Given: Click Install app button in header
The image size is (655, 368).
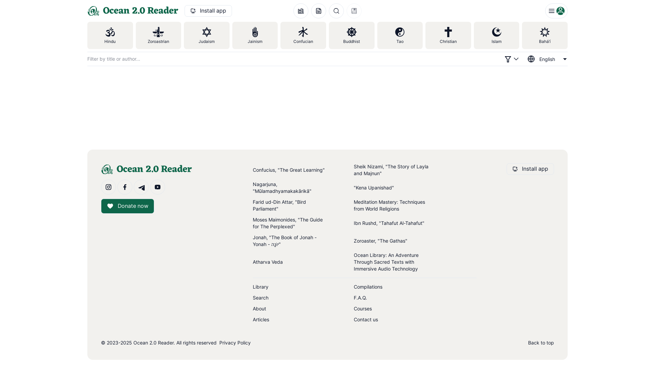Looking at the screenshot, I should tap(208, 11).
